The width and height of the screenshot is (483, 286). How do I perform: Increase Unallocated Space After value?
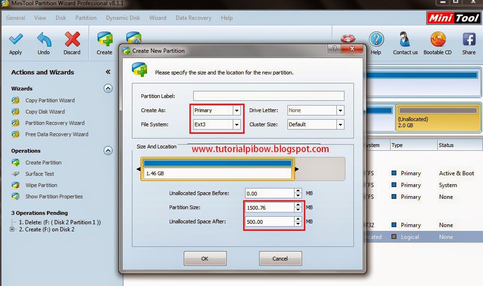(298, 219)
